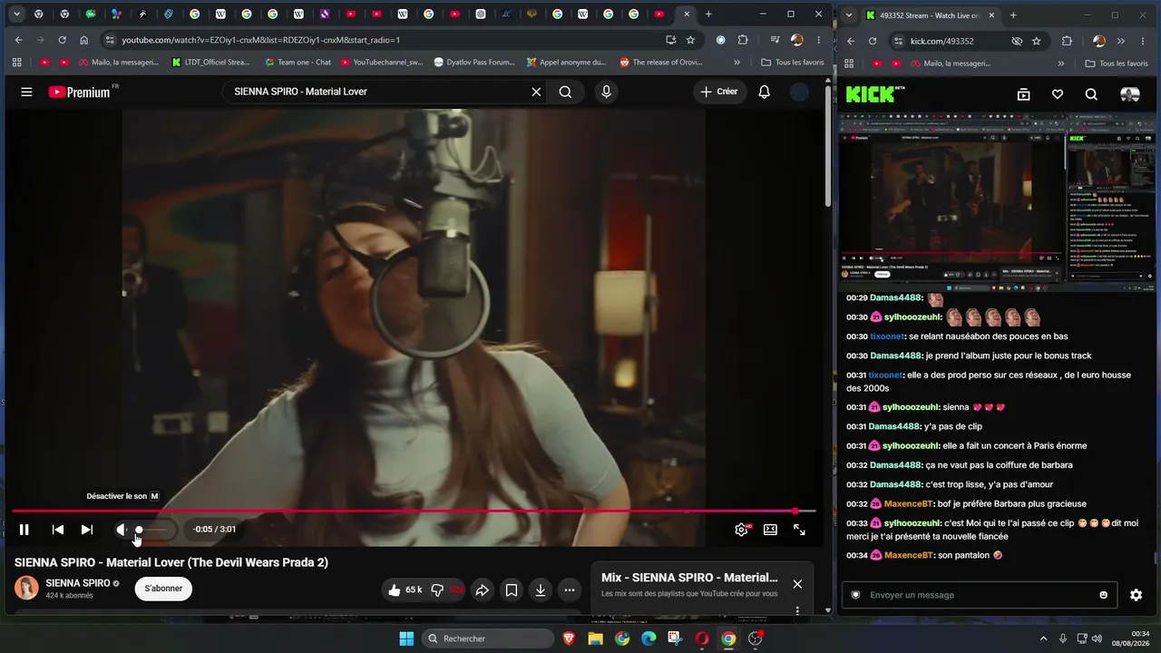
Task: Launch Brave browser from the taskbar
Action: 569,638
